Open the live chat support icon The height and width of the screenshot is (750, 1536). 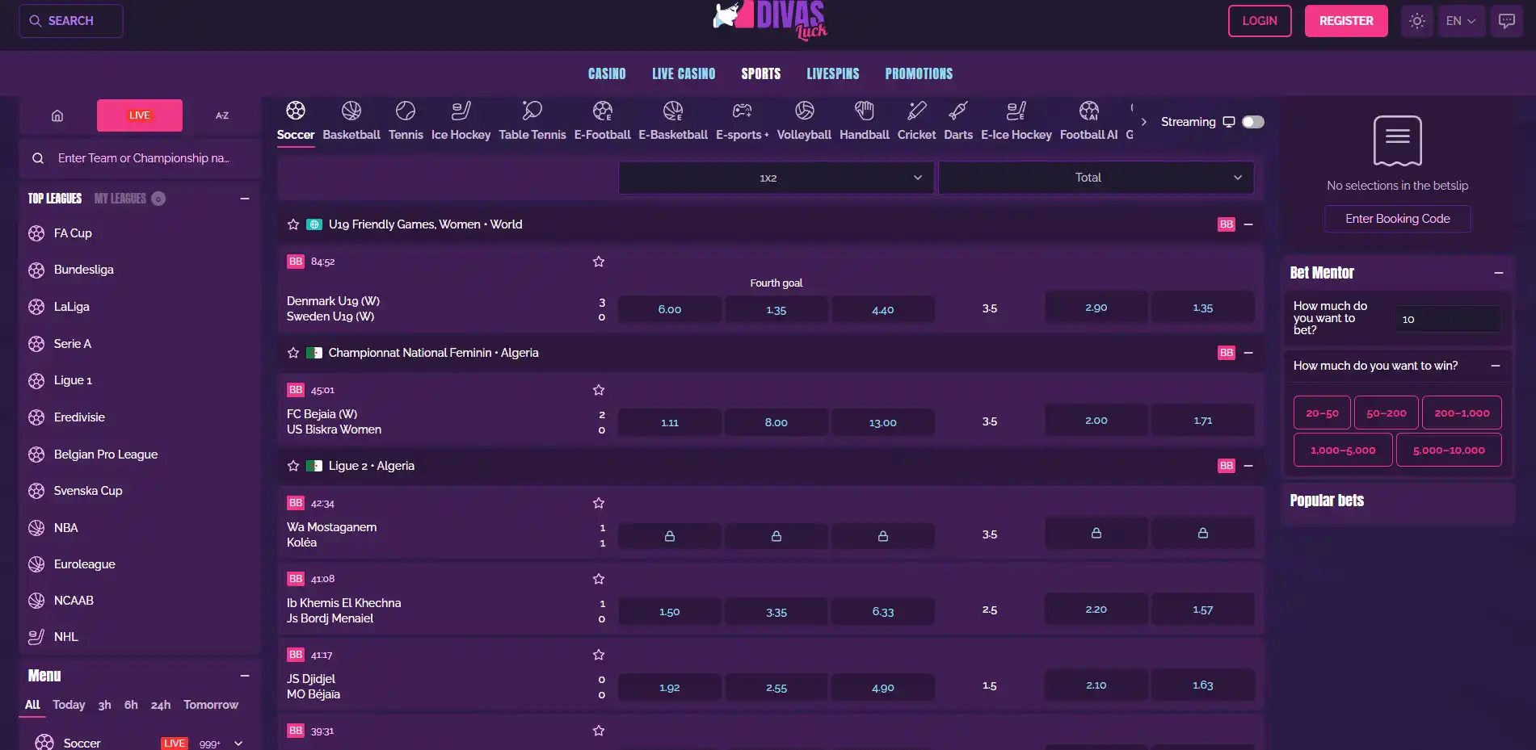[x=1507, y=21]
